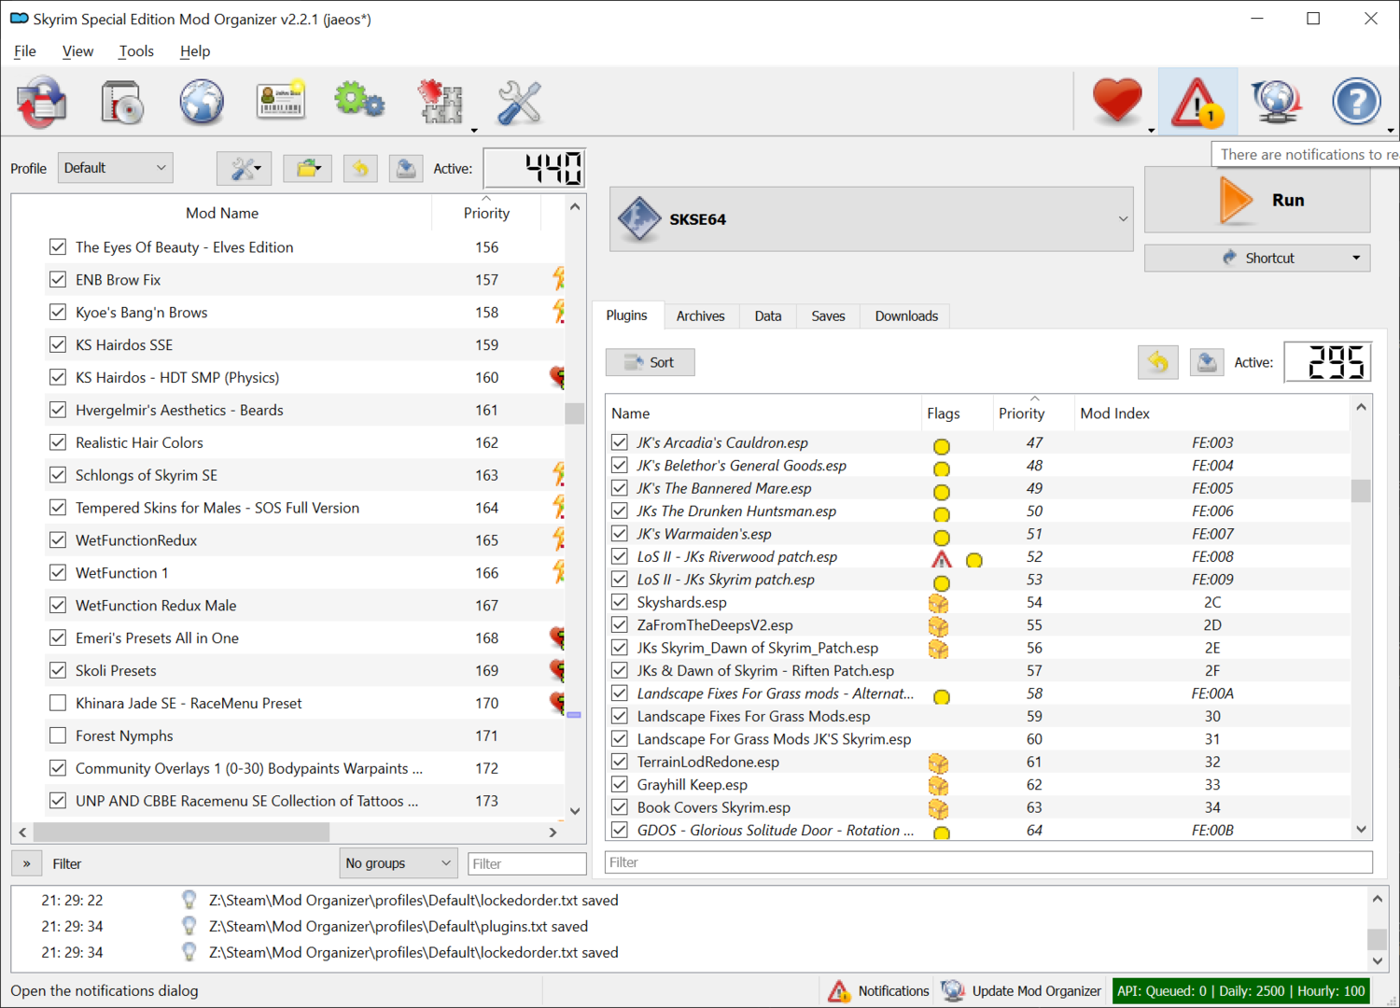Open Settings wrench and screwdriver icon
This screenshot has height=1008, width=1400.
pyautogui.click(x=519, y=102)
